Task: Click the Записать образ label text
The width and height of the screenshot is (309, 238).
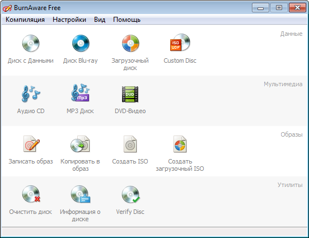Action: 31,161
